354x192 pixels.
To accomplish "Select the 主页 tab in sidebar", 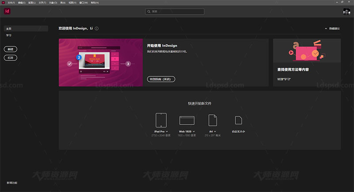I will pos(26,29).
